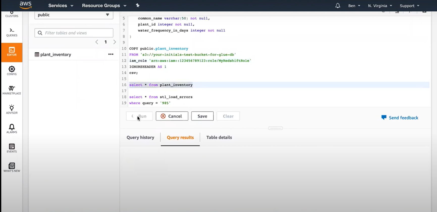Image resolution: width=437 pixels, height=212 pixels.
Task: Click the iam_role ARN line
Action: coord(190,61)
